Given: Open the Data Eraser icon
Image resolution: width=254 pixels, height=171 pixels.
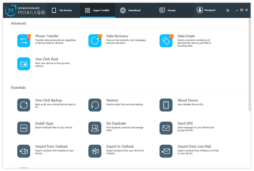Looking at the screenshot, I should [x=166, y=41].
